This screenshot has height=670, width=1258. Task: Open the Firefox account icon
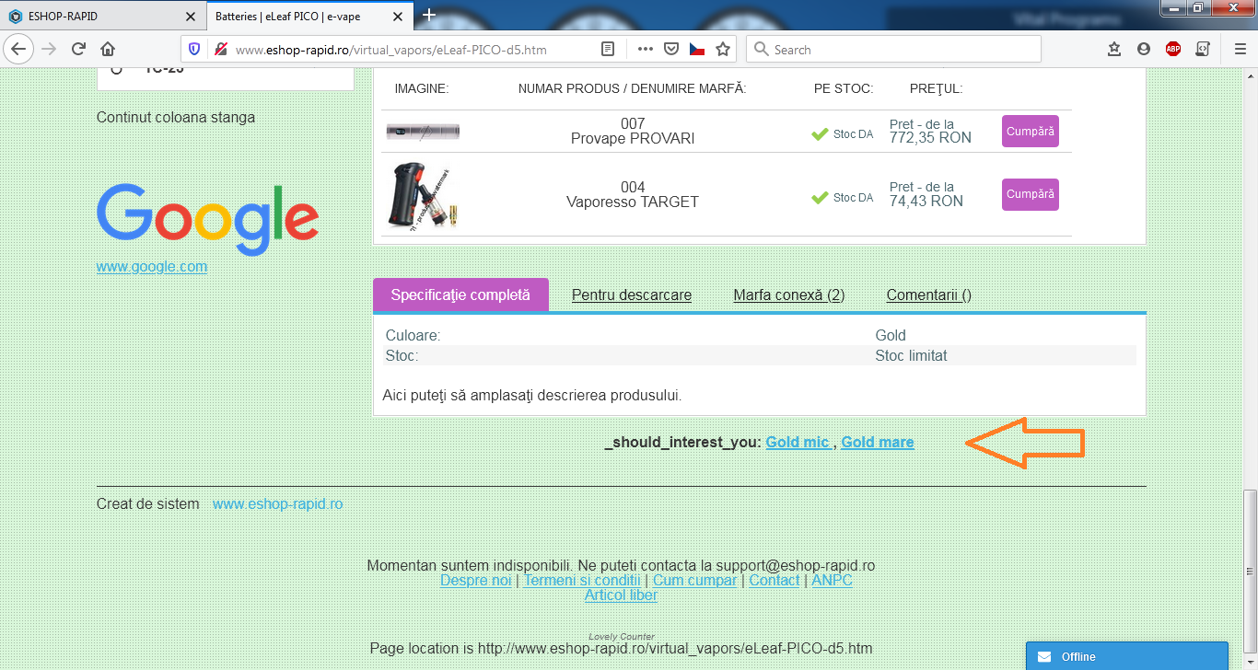coord(1144,49)
